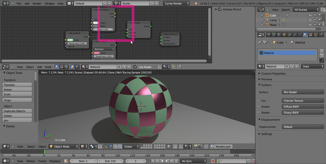Image resolution: width=326 pixels, height=164 pixels.
Task: Open the Render menu in top bar
Action: coord(37,3)
